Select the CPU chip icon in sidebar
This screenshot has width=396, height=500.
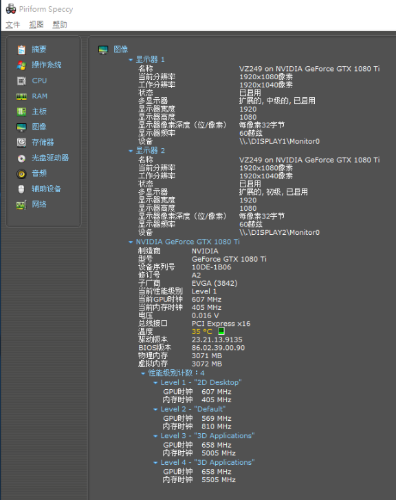21,81
